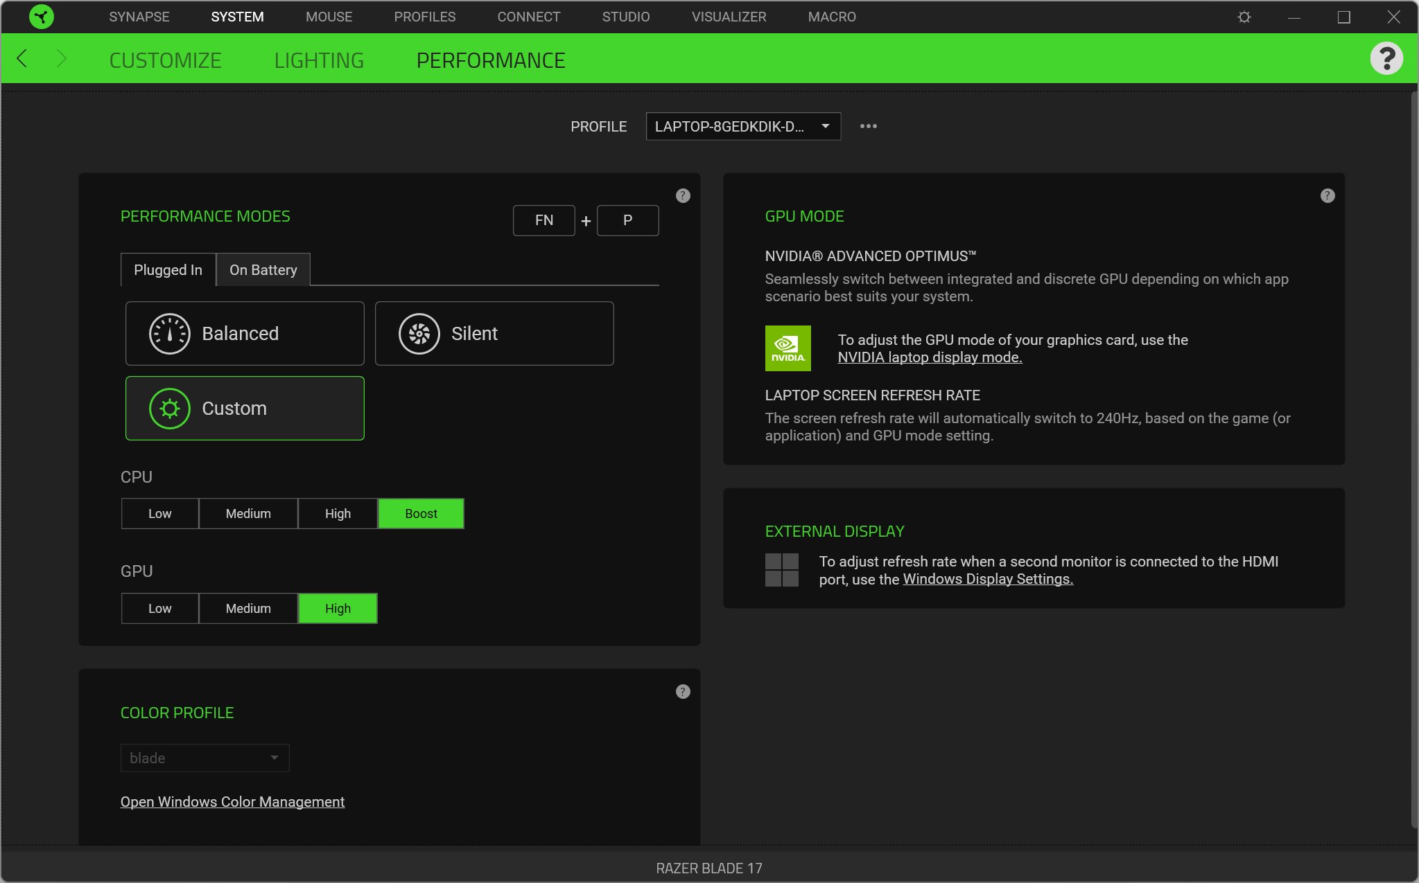Go forward with the right arrow
Viewport: 1419px width, 883px height.
tap(61, 59)
